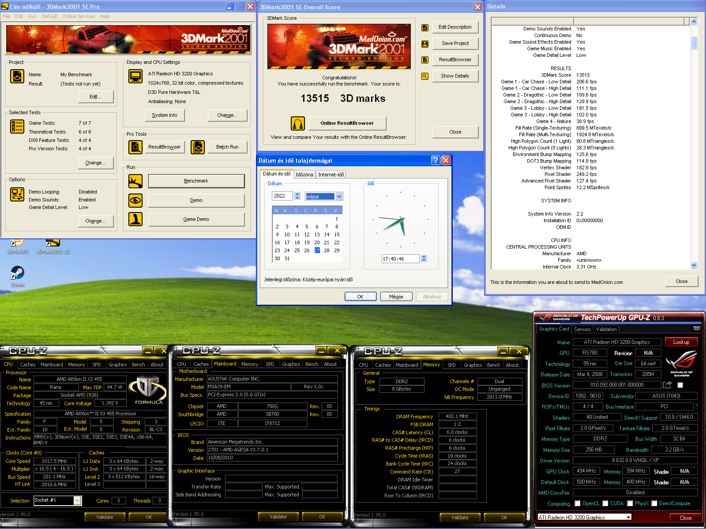Click the Details scrollbar thumb
This screenshot has width=706, height=529.
(x=694, y=42)
